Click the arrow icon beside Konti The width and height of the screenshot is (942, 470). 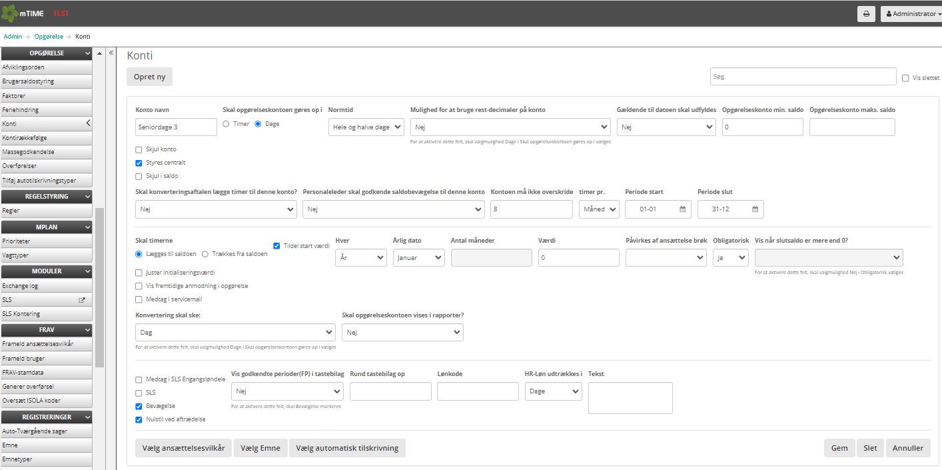[x=88, y=123]
